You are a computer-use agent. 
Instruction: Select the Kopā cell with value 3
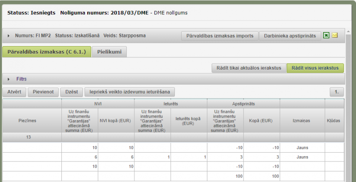tap(262, 157)
